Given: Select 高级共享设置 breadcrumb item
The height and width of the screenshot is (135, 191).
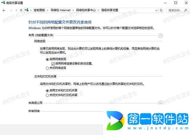Looking at the screenshot, I should (110, 10).
